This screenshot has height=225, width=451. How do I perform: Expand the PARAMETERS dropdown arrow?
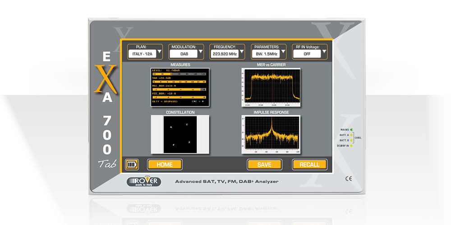[283, 52]
